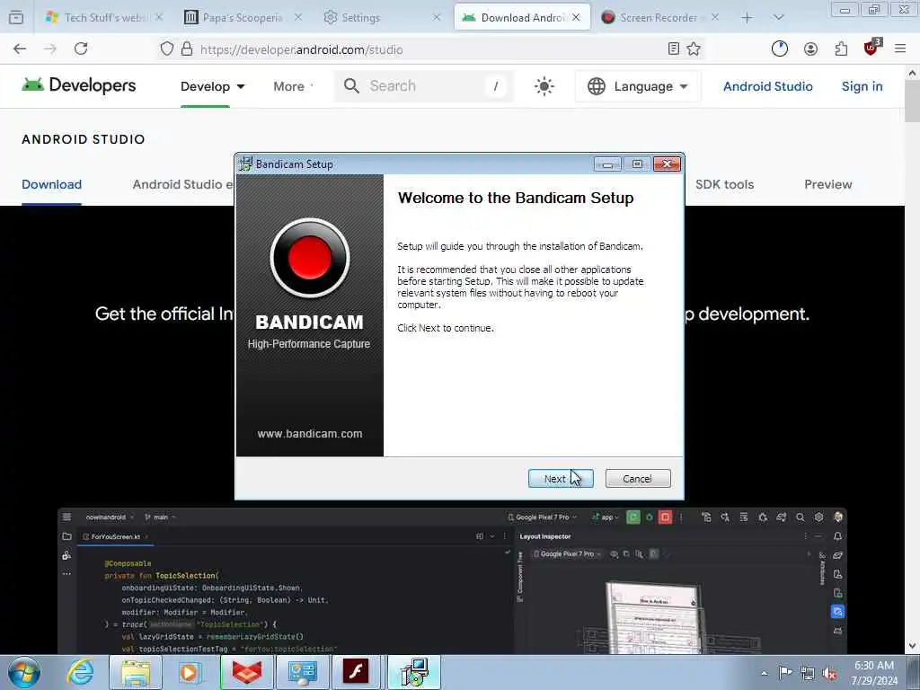Open the Language dropdown
This screenshot has width=920, height=690.
[638, 86]
